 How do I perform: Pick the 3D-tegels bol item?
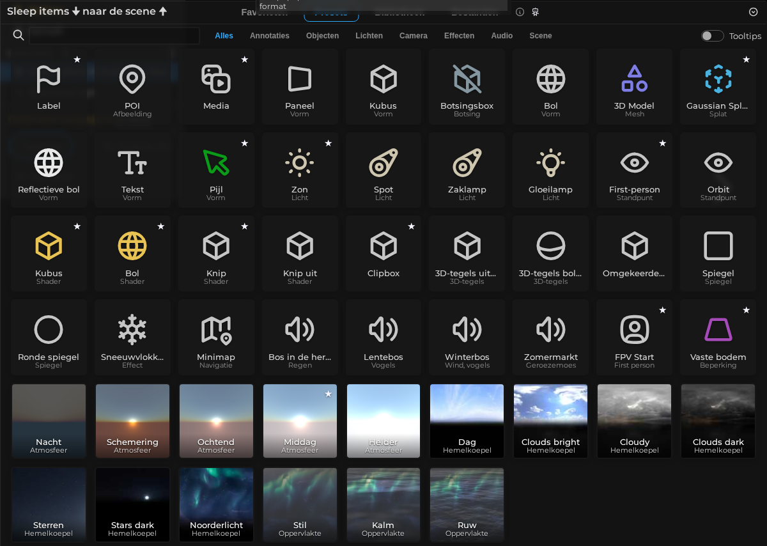pyautogui.click(x=551, y=253)
